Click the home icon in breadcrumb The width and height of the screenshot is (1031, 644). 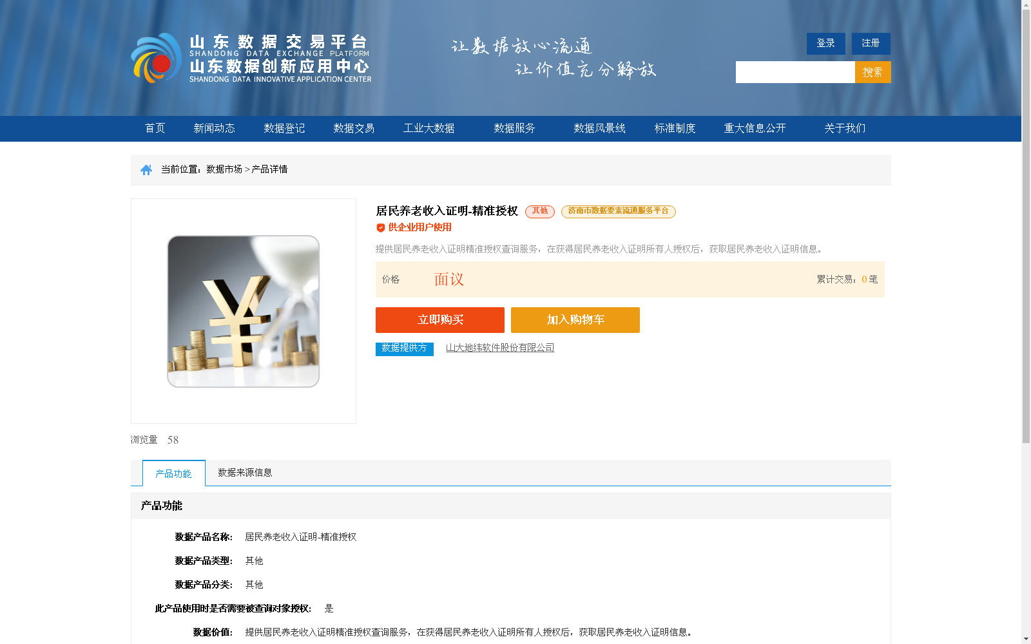tap(146, 169)
